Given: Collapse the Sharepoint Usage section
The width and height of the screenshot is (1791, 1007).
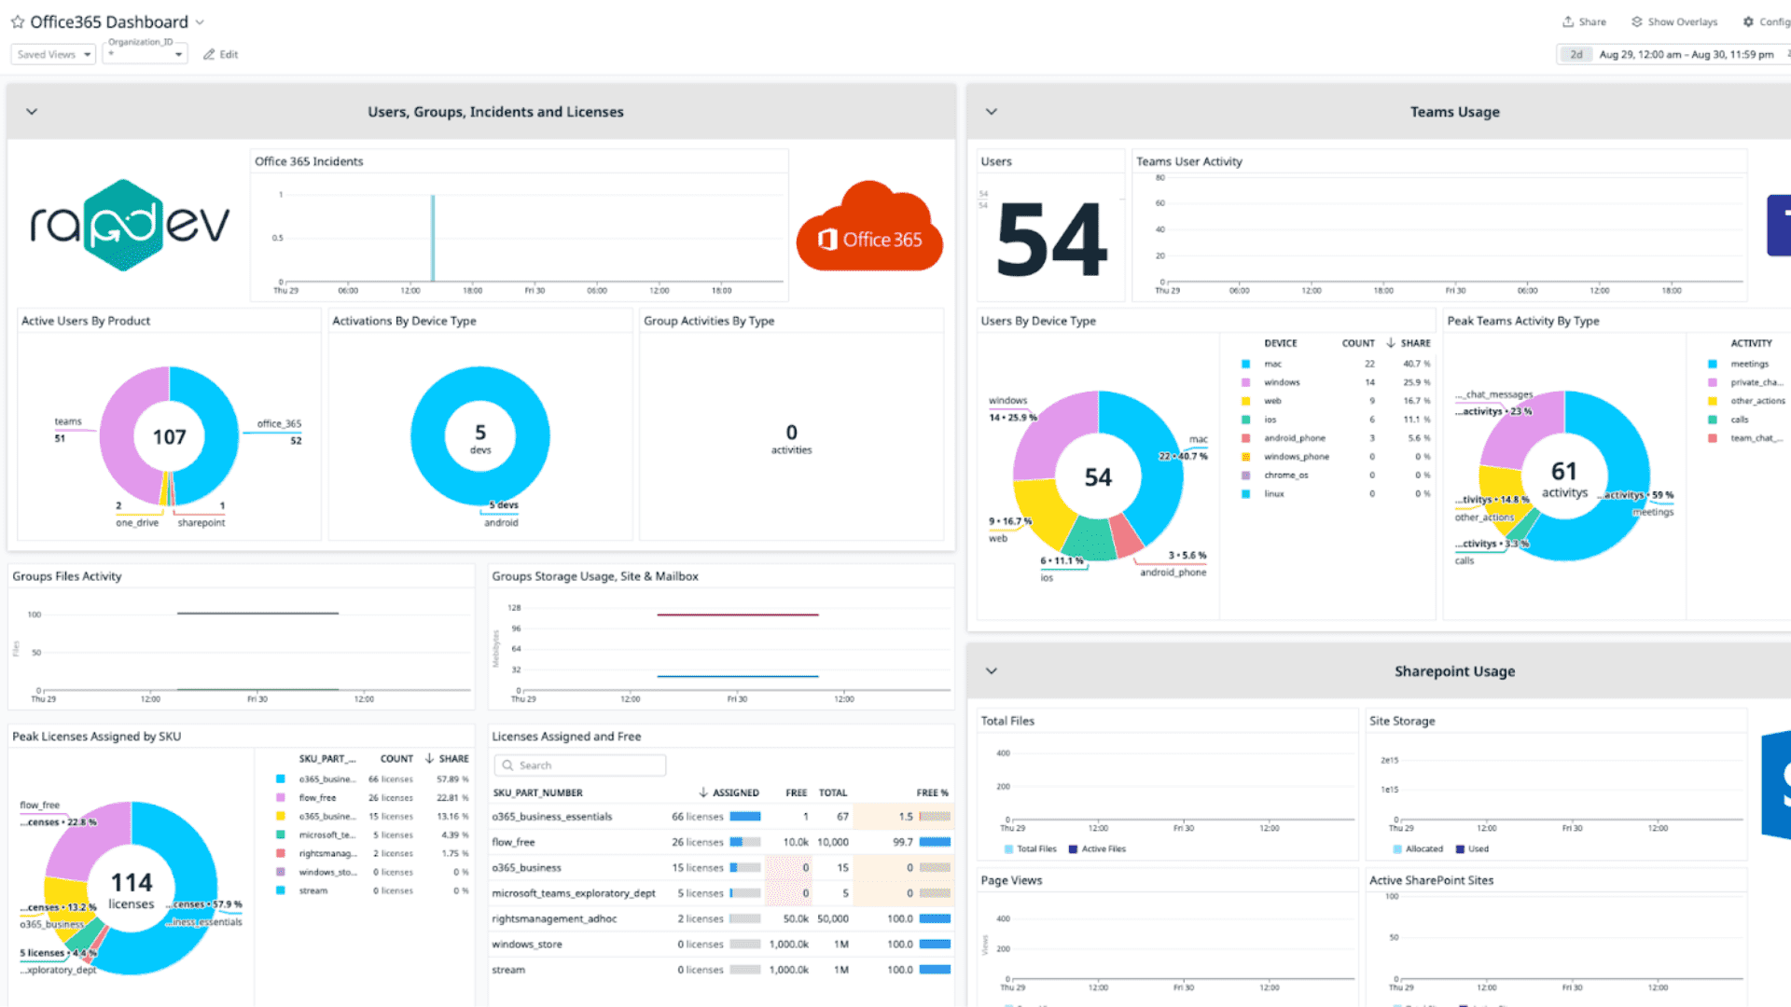Looking at the screenshot, I should click(992, 671).
